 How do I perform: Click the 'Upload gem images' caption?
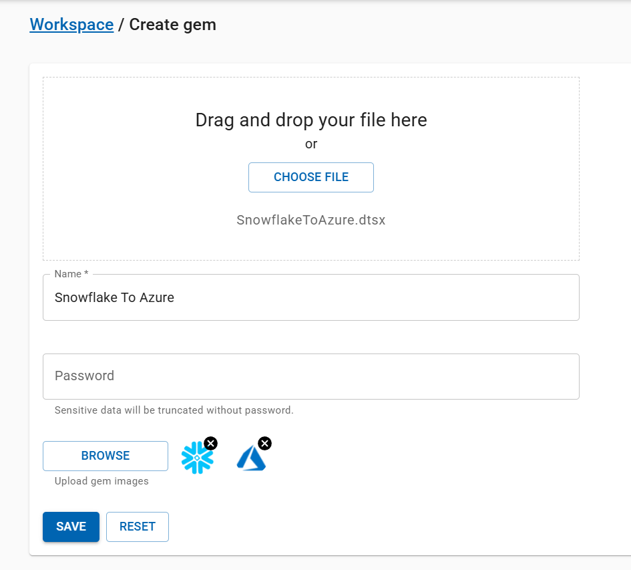tap(101, 481)
